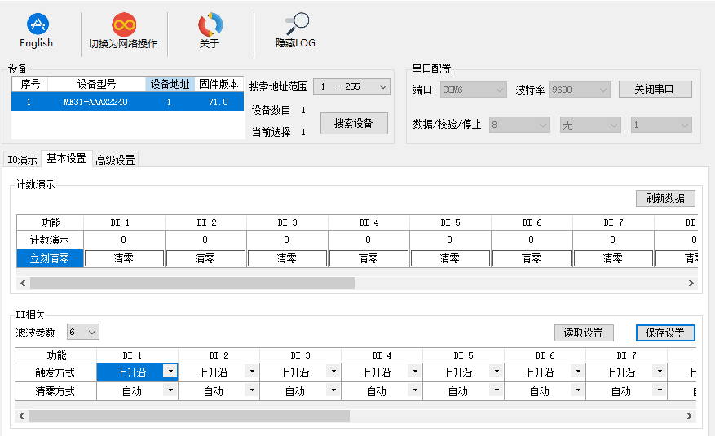Click 清零 under DI-2
This screenshot has height=436, width=715.
pos(205,258)
